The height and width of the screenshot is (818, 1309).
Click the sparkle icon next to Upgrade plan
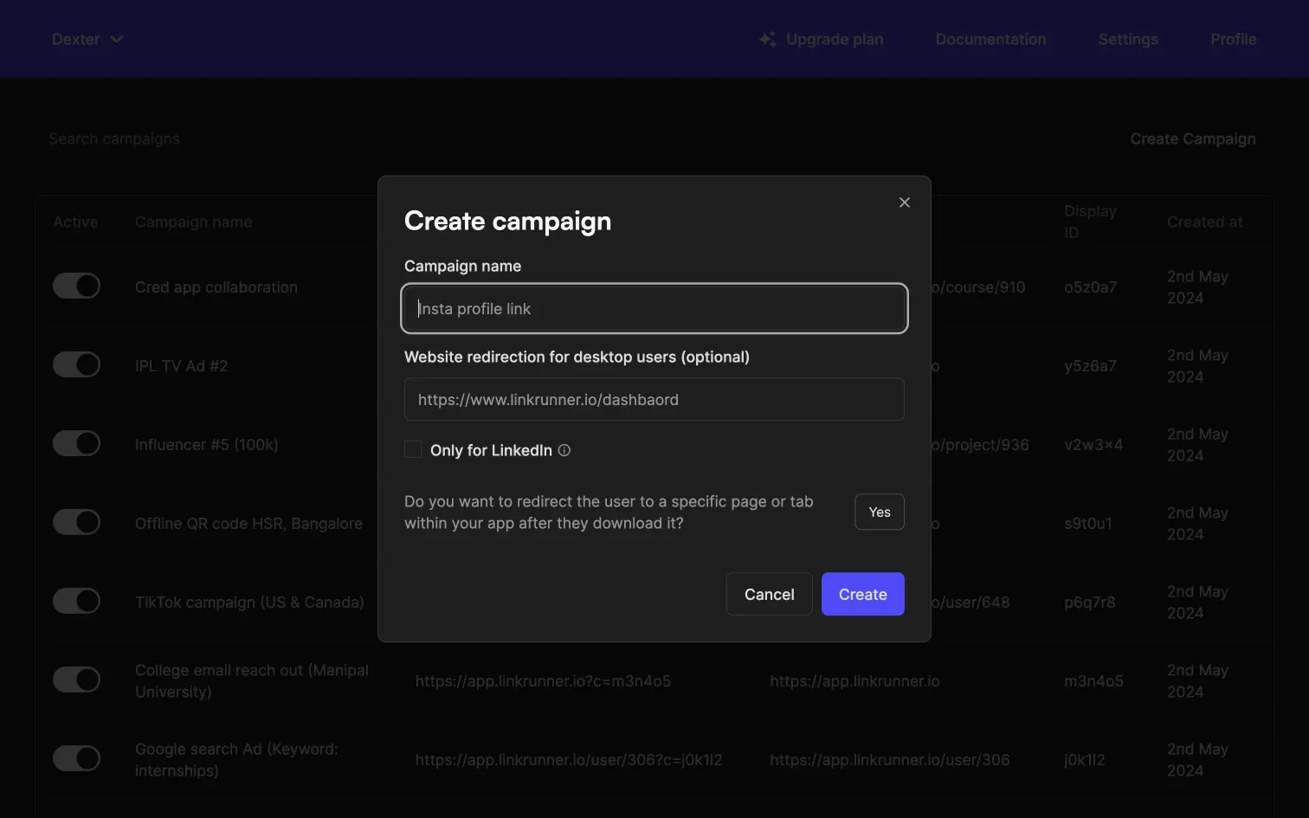767,39
